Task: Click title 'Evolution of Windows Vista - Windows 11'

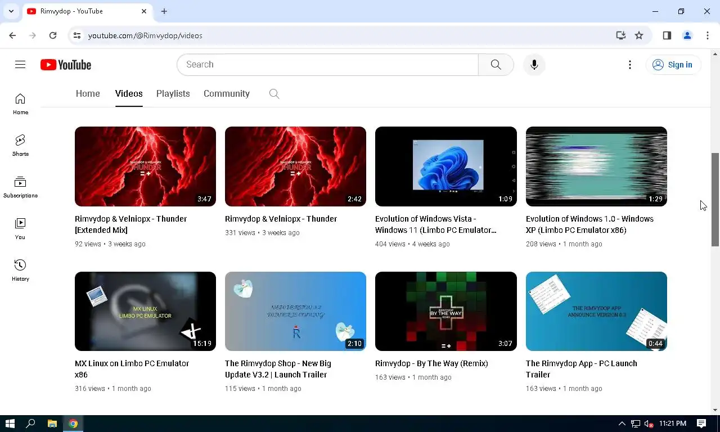Action: [436, 224]
